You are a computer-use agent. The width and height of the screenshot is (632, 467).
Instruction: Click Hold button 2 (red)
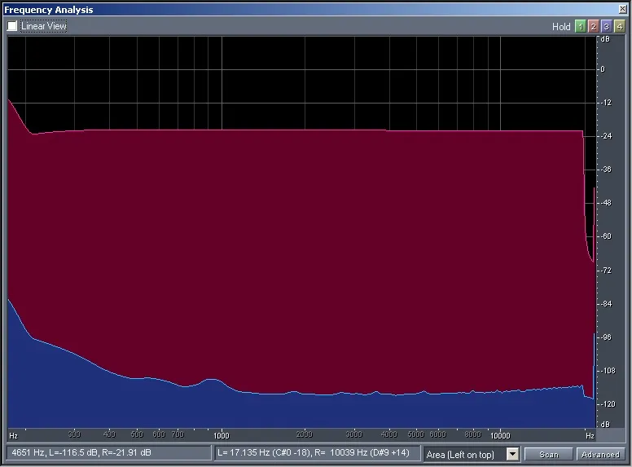pos(593,27)
